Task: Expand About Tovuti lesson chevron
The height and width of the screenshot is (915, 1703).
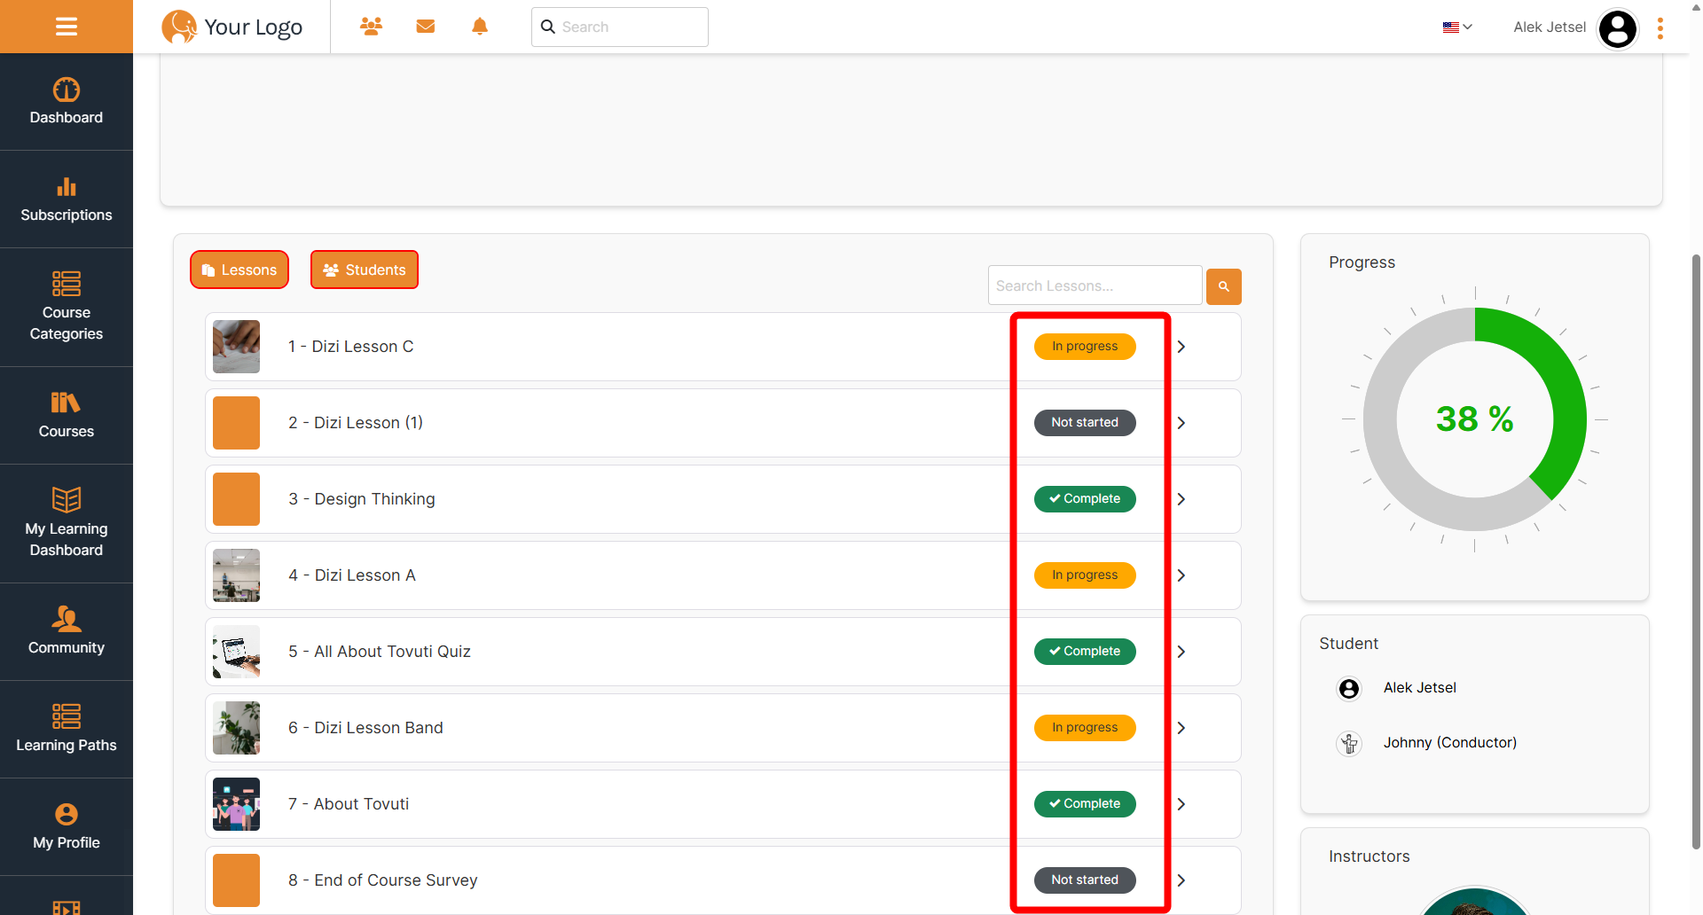Action: (1181, 804)
